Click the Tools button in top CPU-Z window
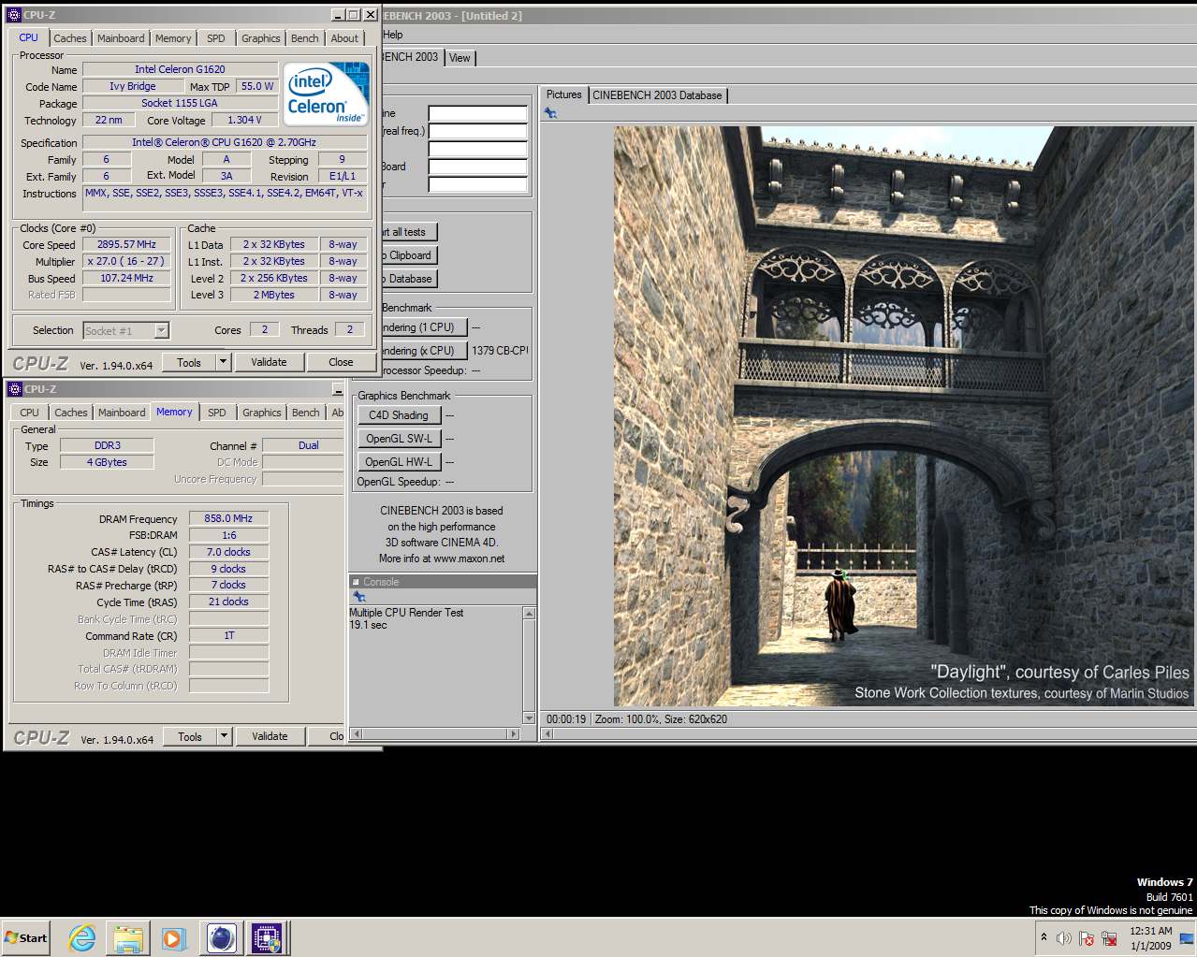The image size is (1197, 957). point(189,362)
